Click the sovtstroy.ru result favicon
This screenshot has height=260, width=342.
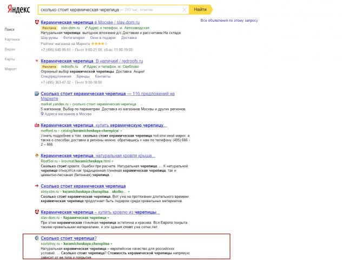(37, 238)
